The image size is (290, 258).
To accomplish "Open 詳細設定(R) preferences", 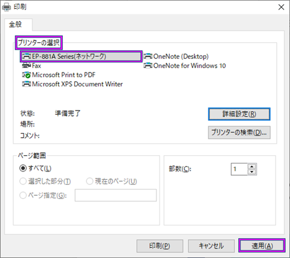I will pyautogui.click(x=239, y=114).
